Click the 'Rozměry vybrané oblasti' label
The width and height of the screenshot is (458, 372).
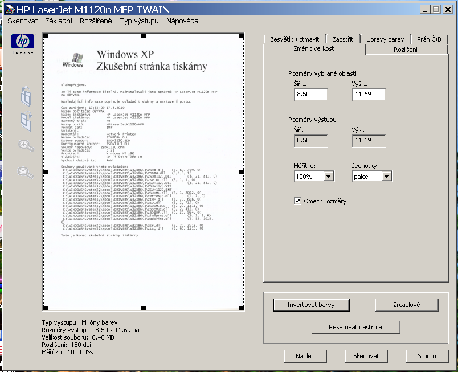pos(322,73)
